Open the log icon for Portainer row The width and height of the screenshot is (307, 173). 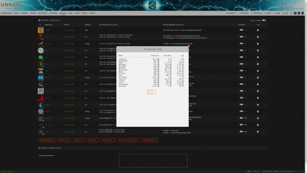point(258,104)
